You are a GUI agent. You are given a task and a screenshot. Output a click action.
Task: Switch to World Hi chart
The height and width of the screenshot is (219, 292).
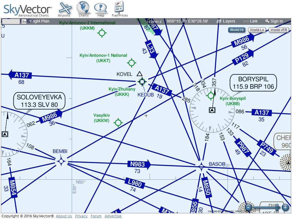237,30
